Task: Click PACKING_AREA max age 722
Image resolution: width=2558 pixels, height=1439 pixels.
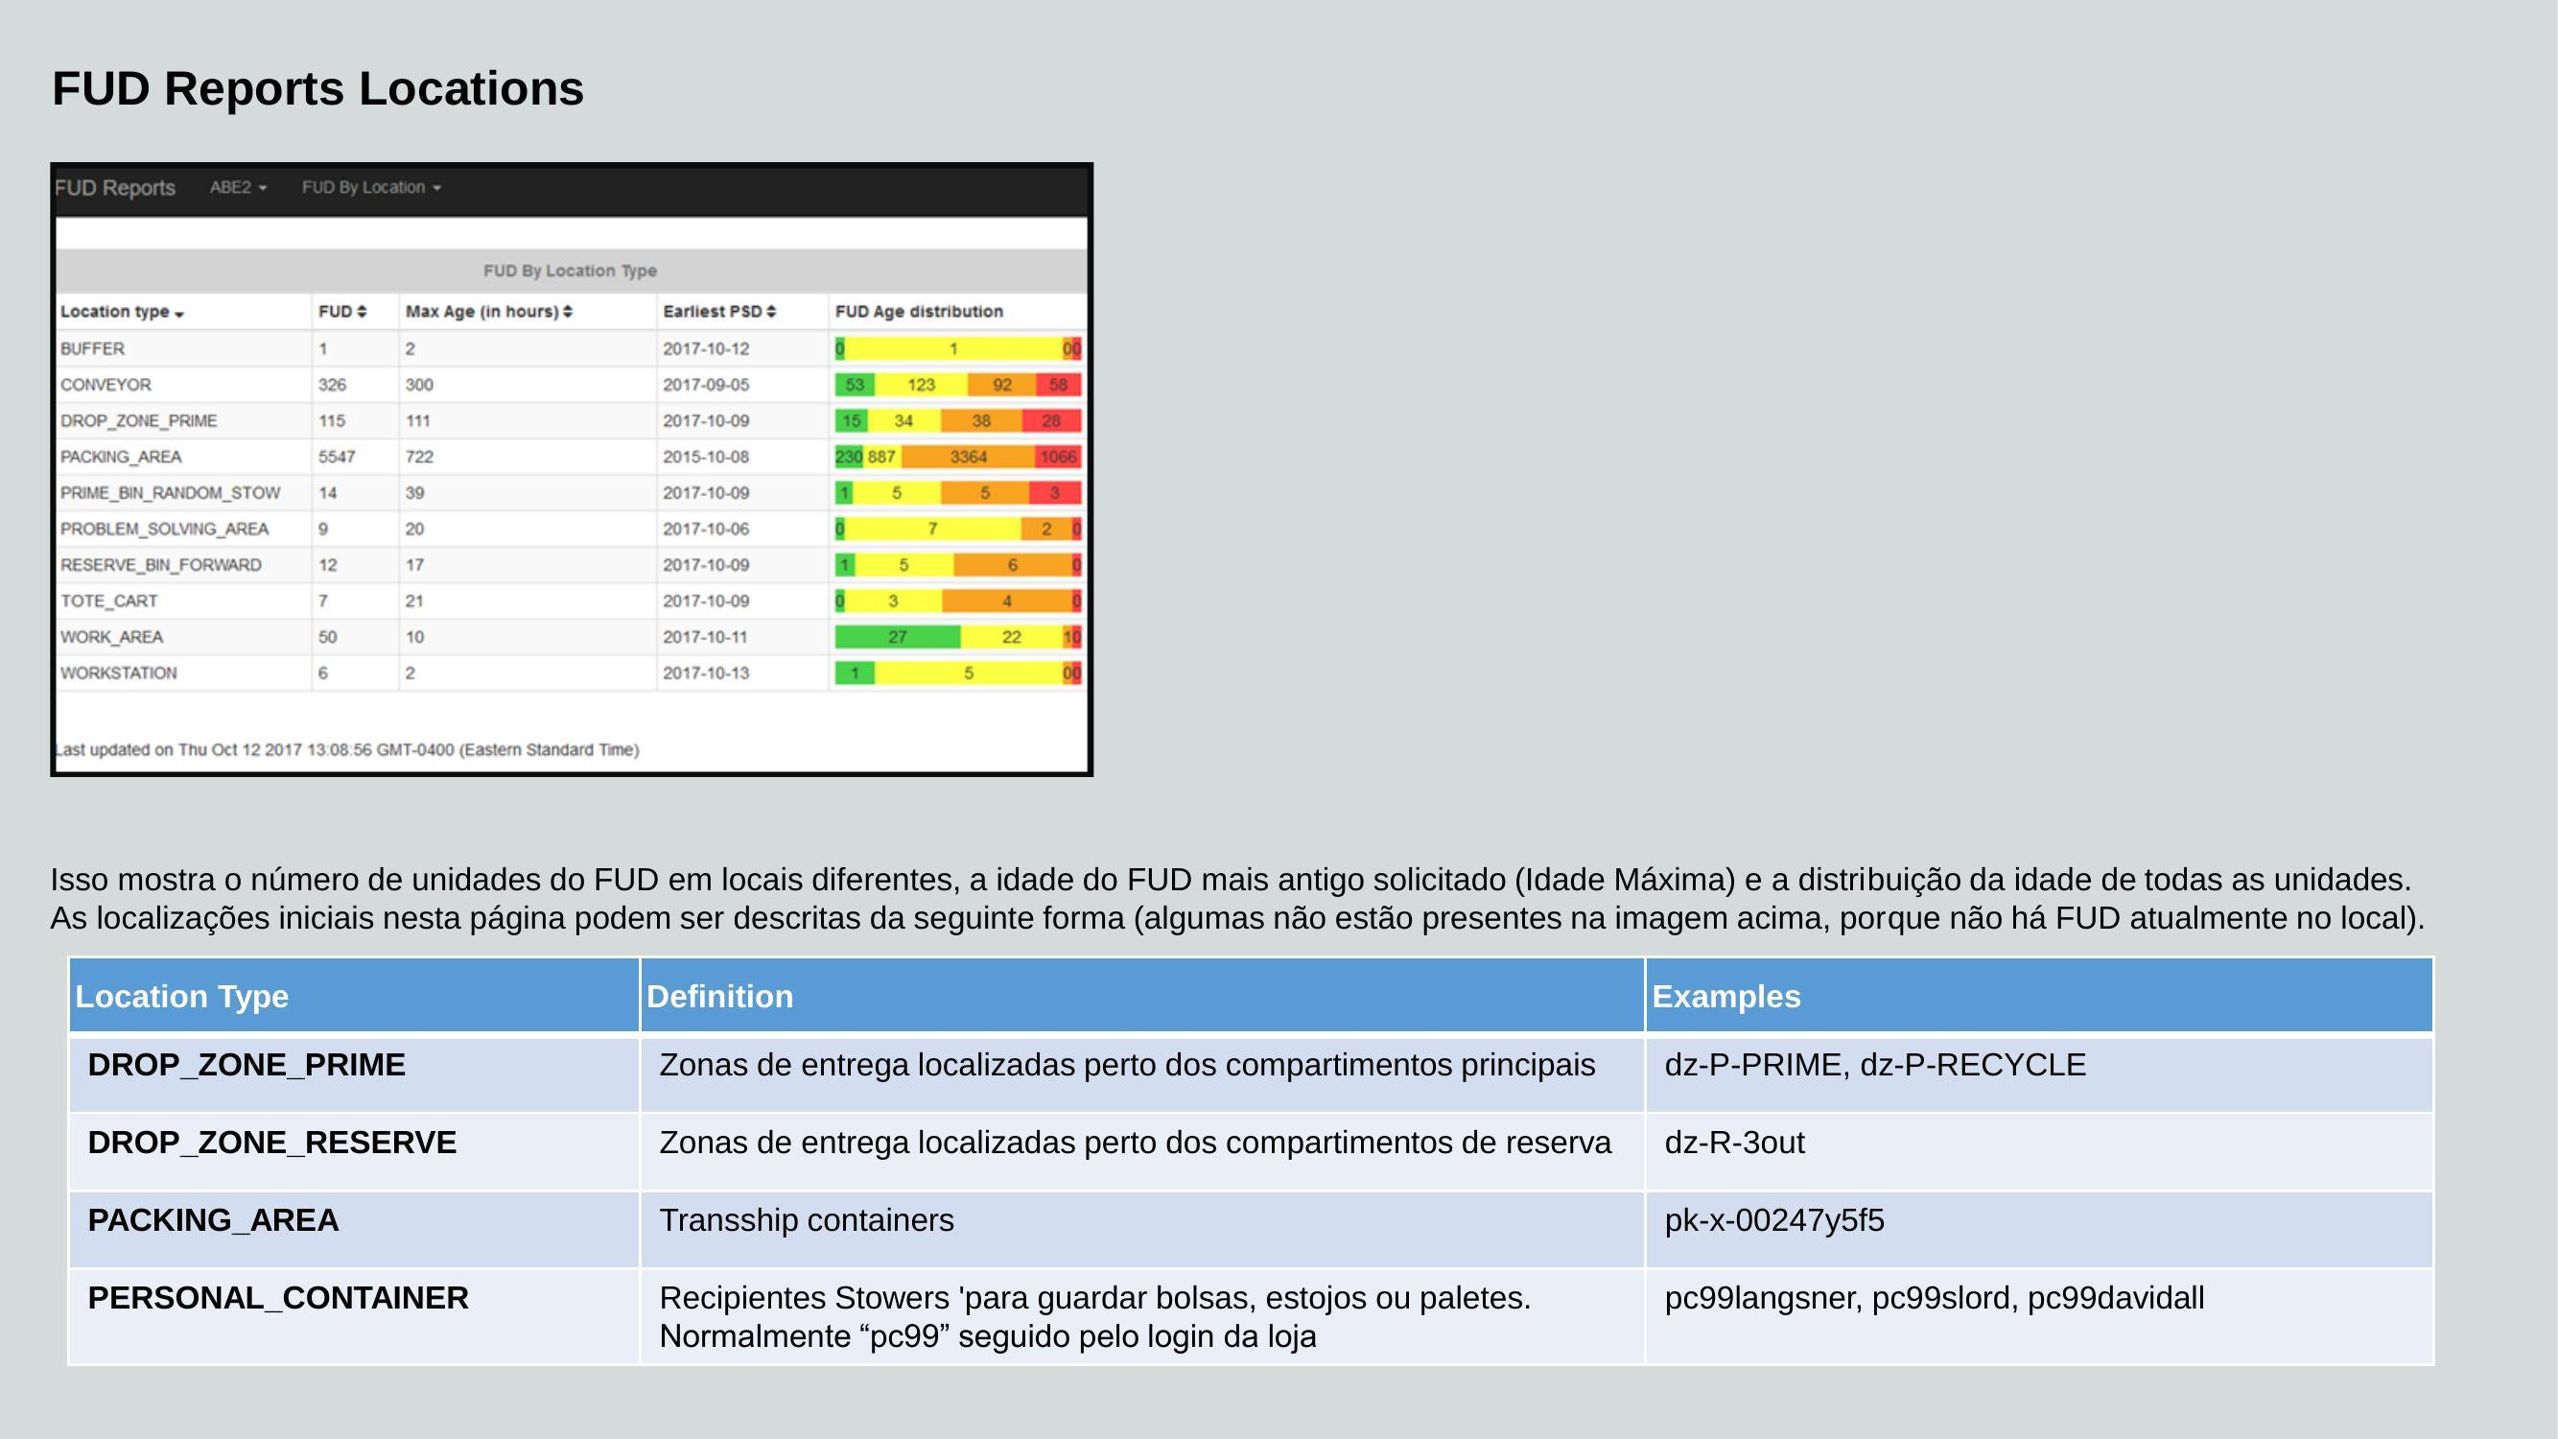Action: 419,457
